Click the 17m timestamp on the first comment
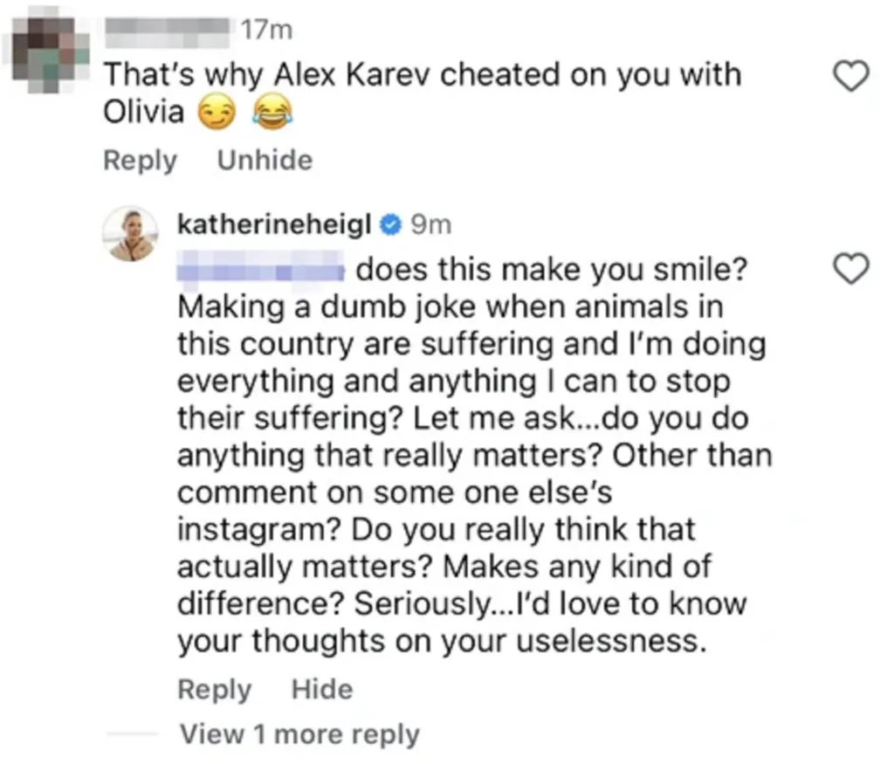This screenshot has height=764, width=894. pyautogui.click(x=267, y=28)
